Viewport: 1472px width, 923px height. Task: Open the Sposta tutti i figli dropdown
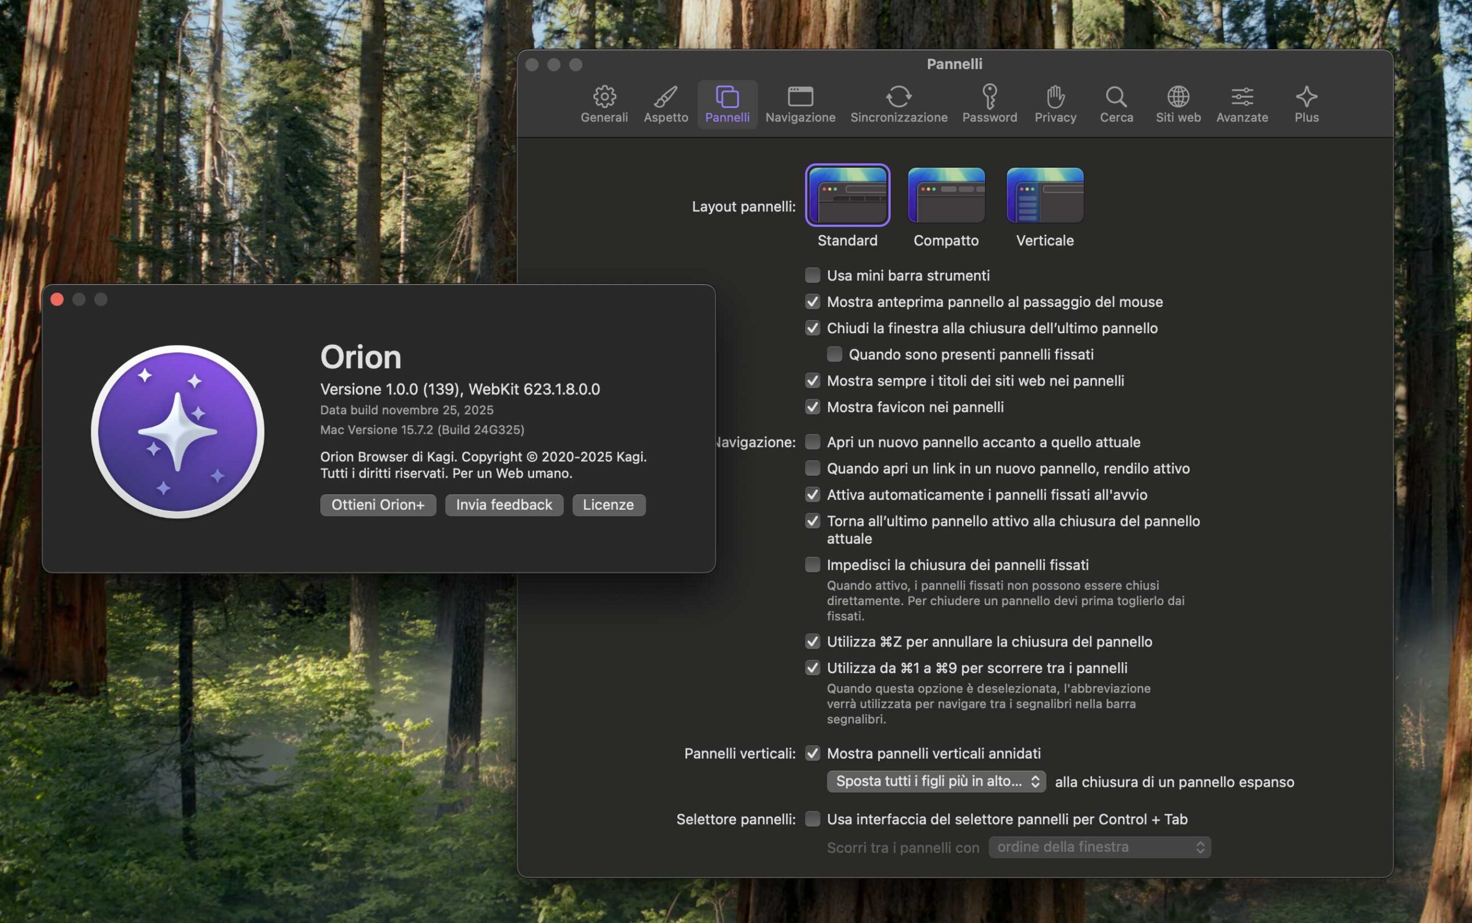pyautogui.click(x=936, y=782)
